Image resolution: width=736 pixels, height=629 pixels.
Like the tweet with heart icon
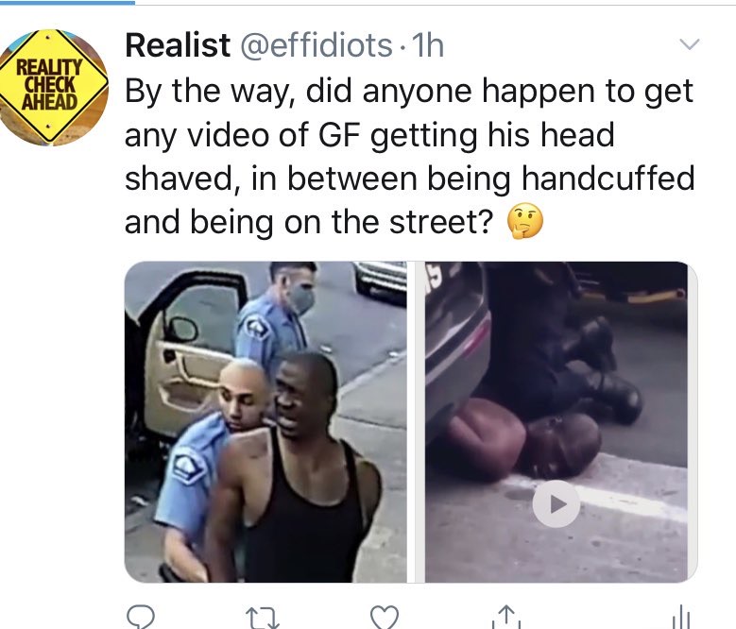(385, 617)
